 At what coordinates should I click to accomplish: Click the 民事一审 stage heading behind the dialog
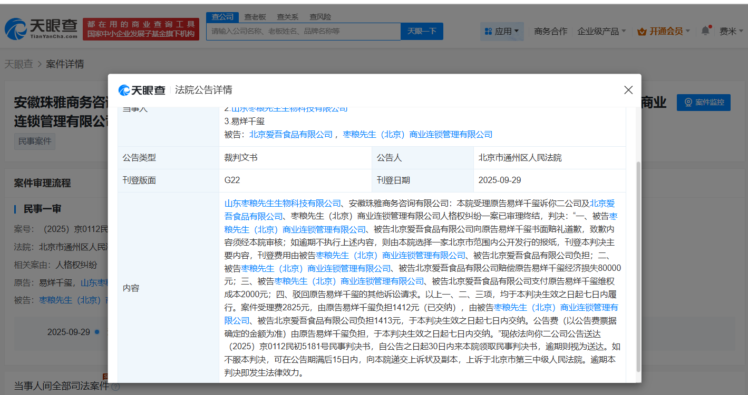click(42, 209)
